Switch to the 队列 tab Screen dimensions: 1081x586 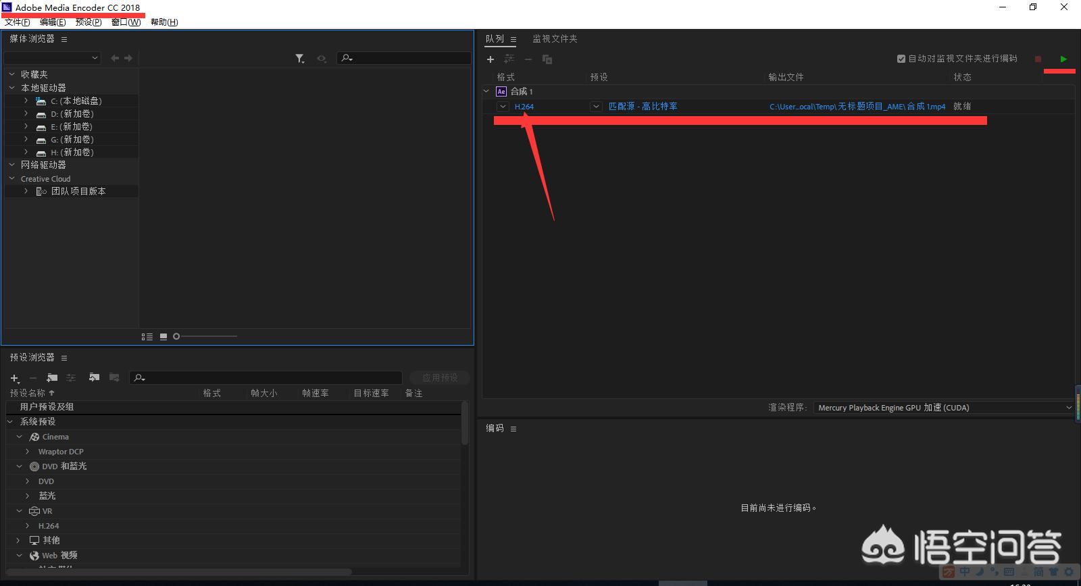click(495, 39)
